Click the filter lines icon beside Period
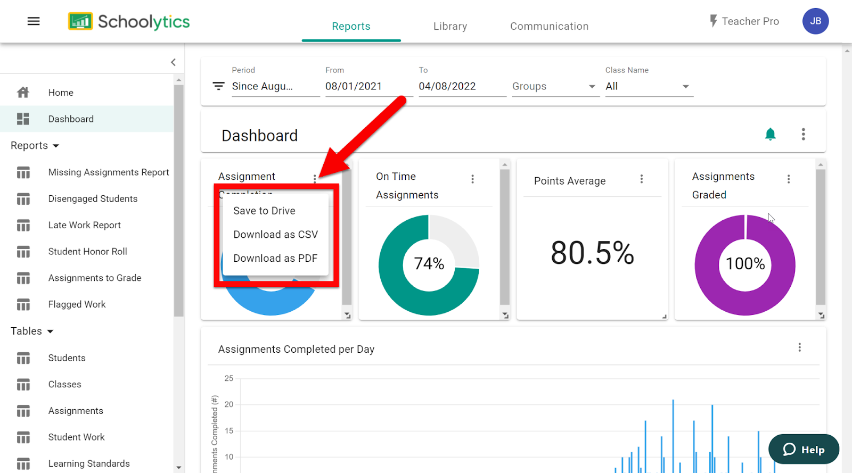This screenshot has height=473, width=852. click(x=218, y=86)
